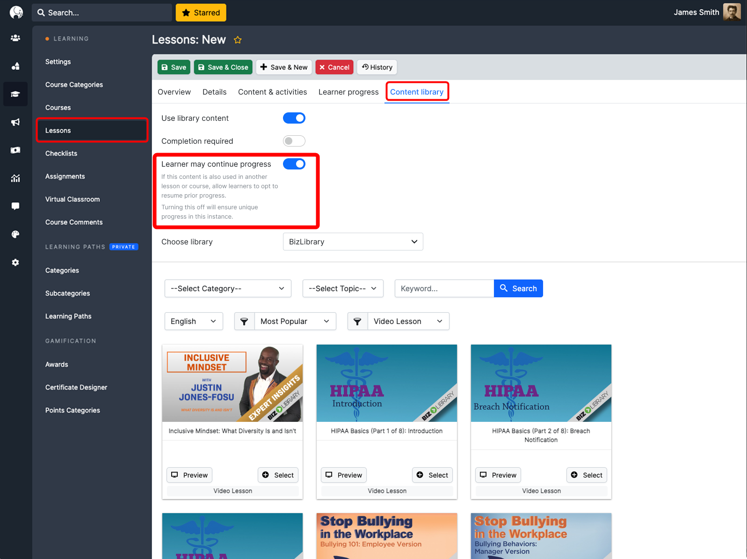This screenshot has width=747, height=559.
Task: Click the Keyword input field
Action: pos(444,288)
